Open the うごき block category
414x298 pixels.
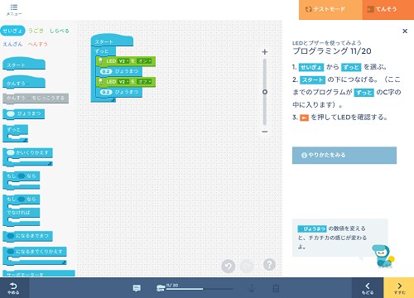[36, 31]
